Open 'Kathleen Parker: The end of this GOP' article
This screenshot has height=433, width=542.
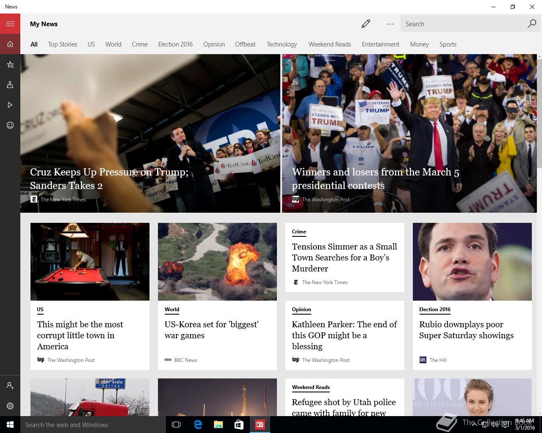point(344,335)
